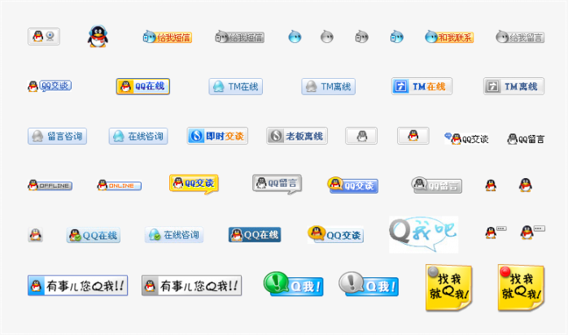Viewport: 568px width, 335px height.
Task: Click the 即时交谈 button
Action: click(x=217, y=136)
